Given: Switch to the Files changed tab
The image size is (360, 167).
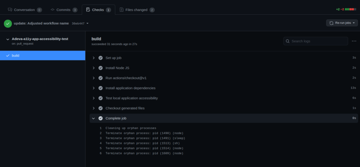Looking at the screenshot, I should pyautogui.click(x=137, y=9).
